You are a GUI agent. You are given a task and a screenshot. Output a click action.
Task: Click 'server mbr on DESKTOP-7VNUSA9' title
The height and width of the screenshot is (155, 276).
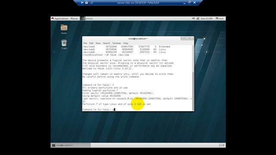pos(138,3)
